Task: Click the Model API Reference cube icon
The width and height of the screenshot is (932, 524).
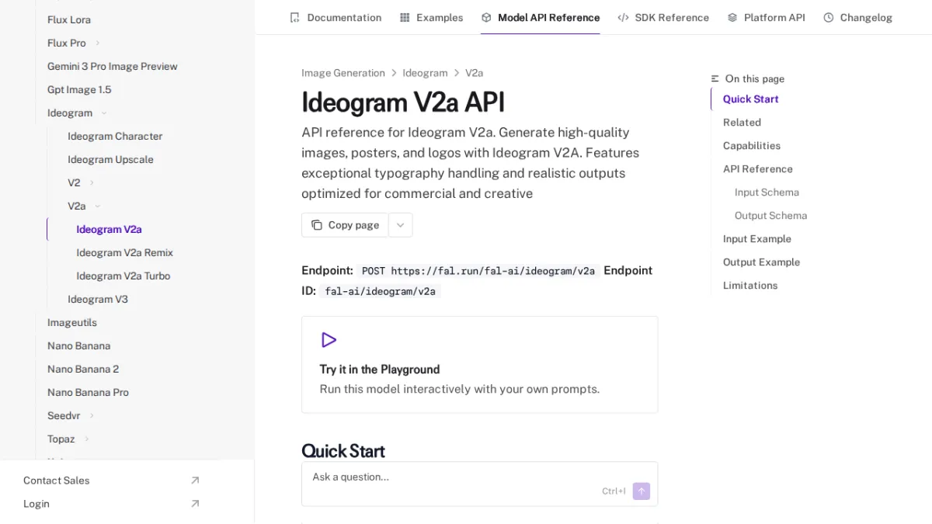Action: (486, 17)
